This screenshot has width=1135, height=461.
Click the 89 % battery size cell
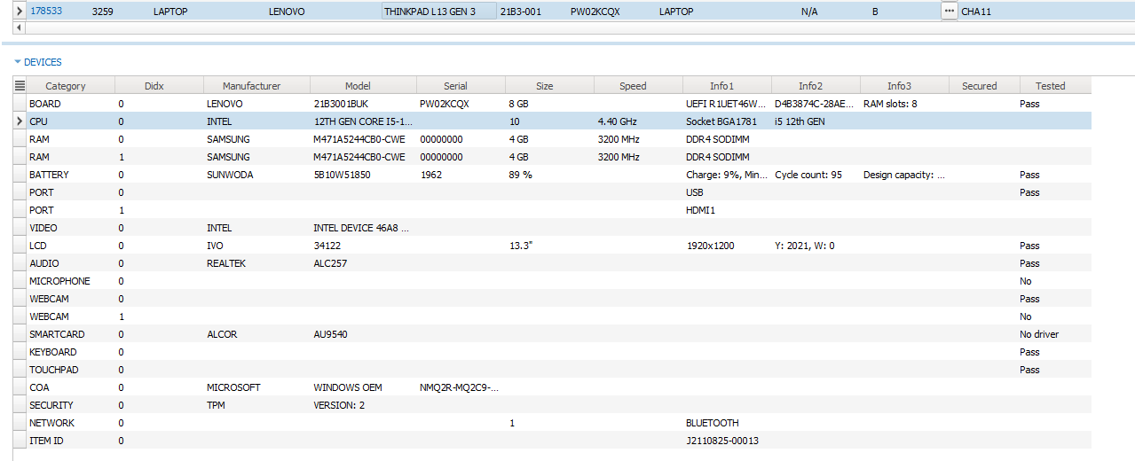pyautogui.click(x=550, y=175)
